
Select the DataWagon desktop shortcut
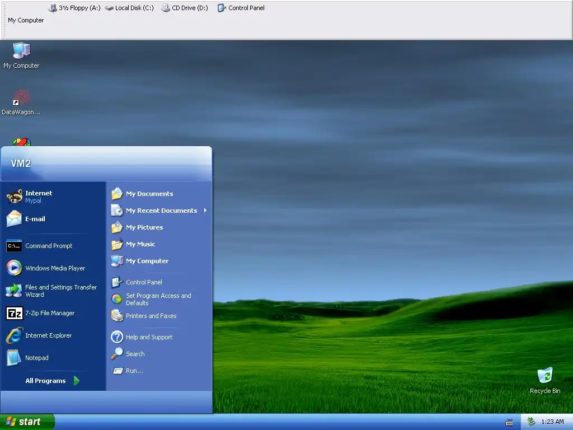coord(21,103)
